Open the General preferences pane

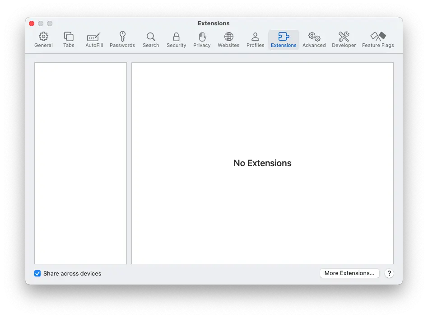pyautogui.click(x=43, y=39)
